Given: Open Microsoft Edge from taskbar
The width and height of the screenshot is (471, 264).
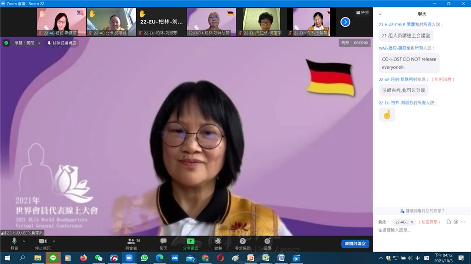Looking at the screenshot, I should click(x=160, y=258).
